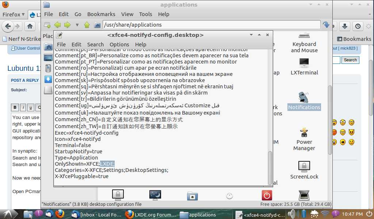Click the home folder icon in the file manager toolbar
The height and width of the screenshot is (219, 374).
(97, 25)
